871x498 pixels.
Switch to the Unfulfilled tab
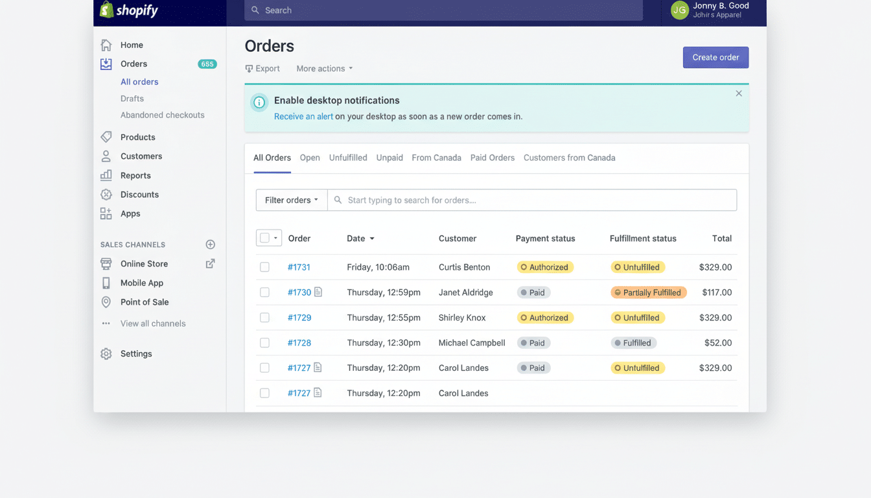pyautogui.click(x=348, y=158)
